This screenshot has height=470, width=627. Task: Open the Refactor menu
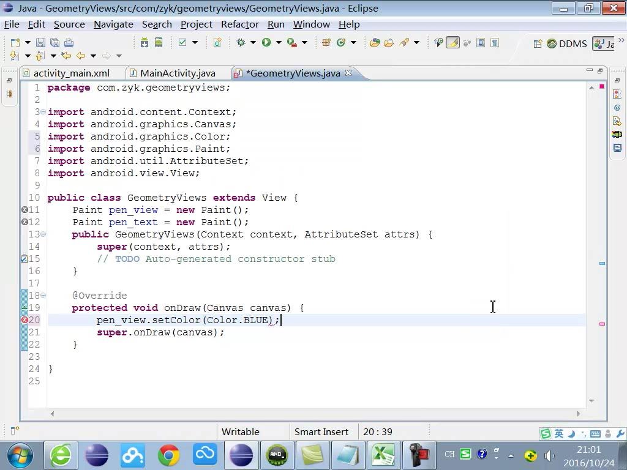pos(240,24)
